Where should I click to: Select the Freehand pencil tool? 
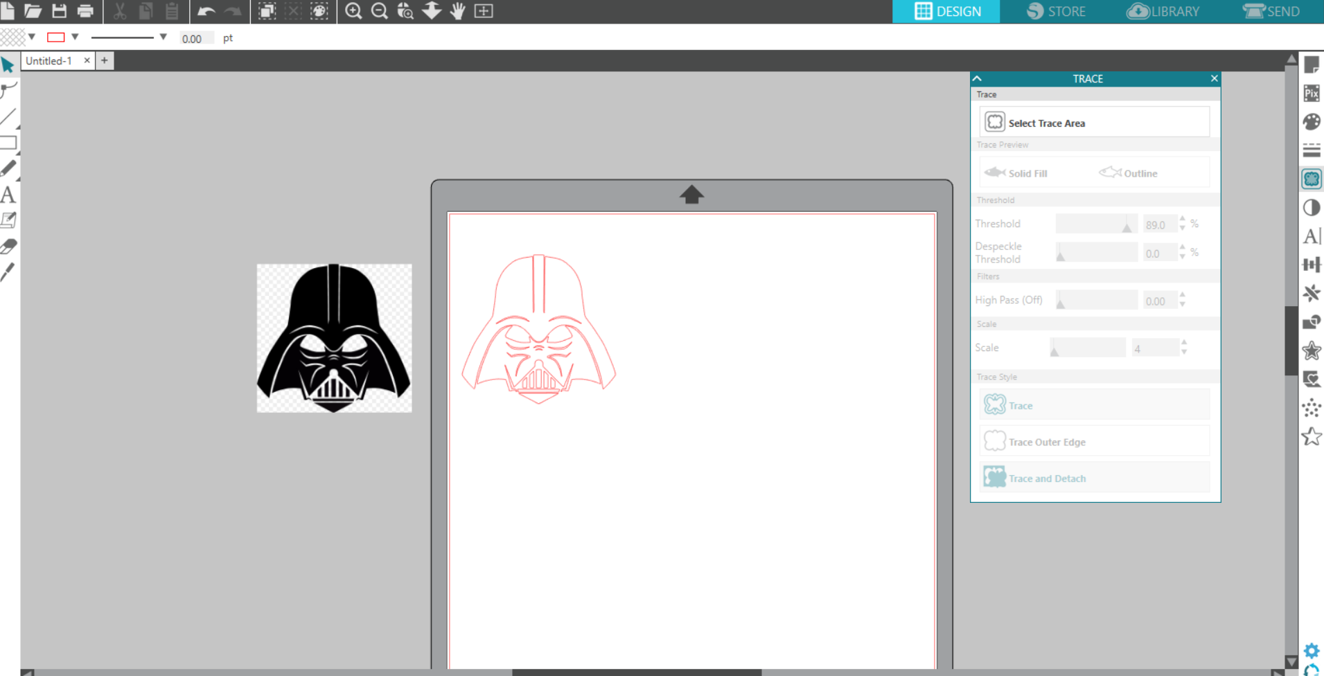(x=8, y=168)
